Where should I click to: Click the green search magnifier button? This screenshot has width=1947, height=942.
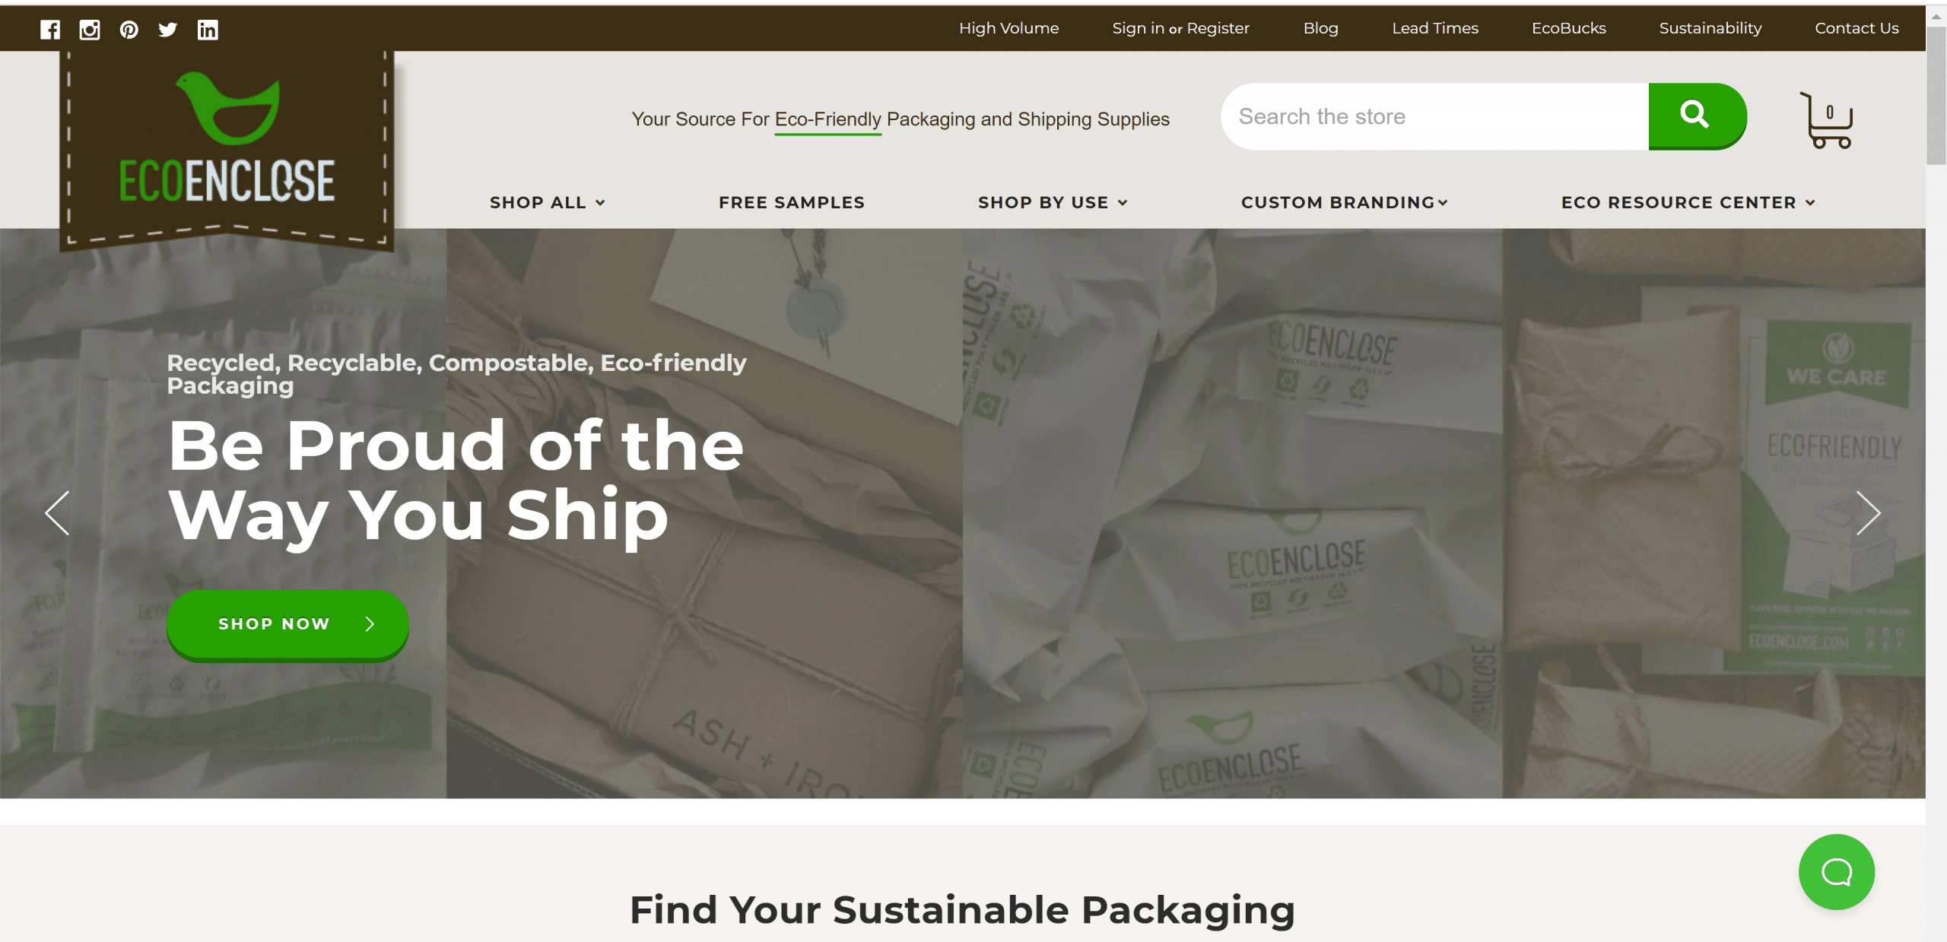coord(1697,116)
